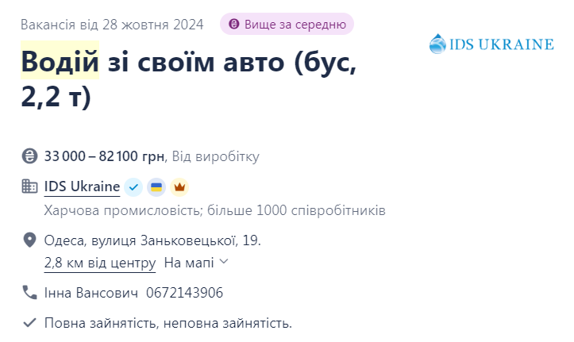
Task: Click phone number 0672143906
Action: [184, 293]
